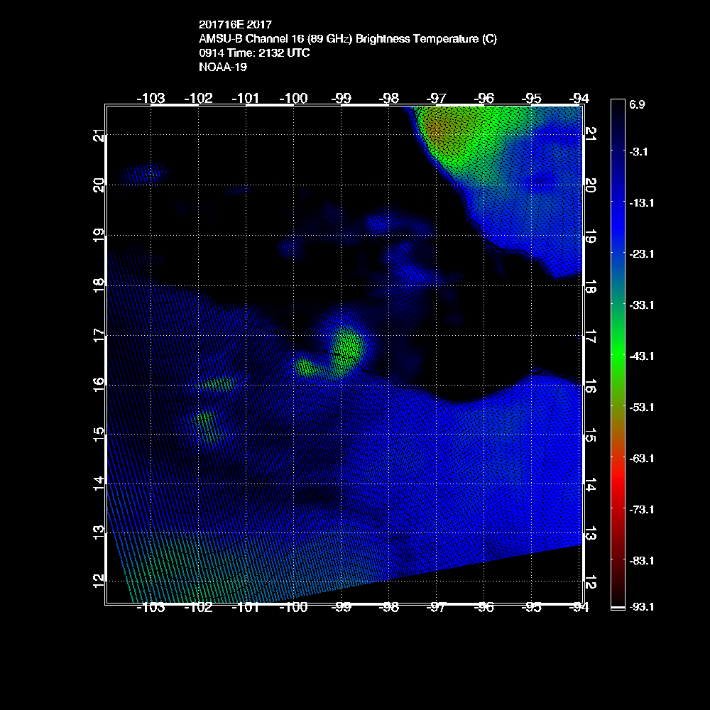The image size is (710, 710).
Task: Click latitude label '17' on the left axis
Action: [98, 336]
